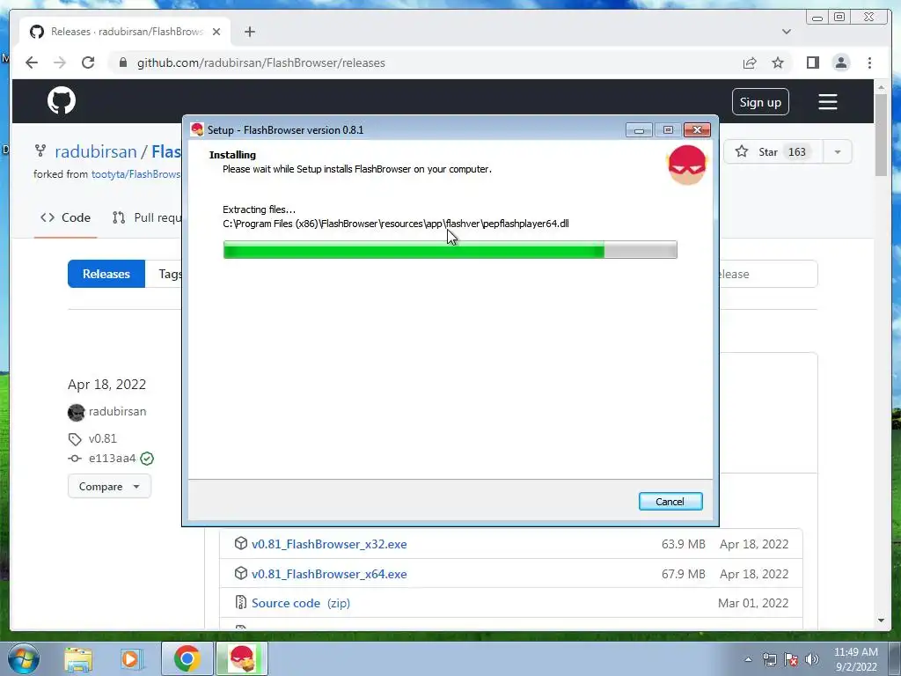Image resolution: width=901 pixels, height=676 pixels.
Task: Download Source code (zip)
Action: pos(301,603)
